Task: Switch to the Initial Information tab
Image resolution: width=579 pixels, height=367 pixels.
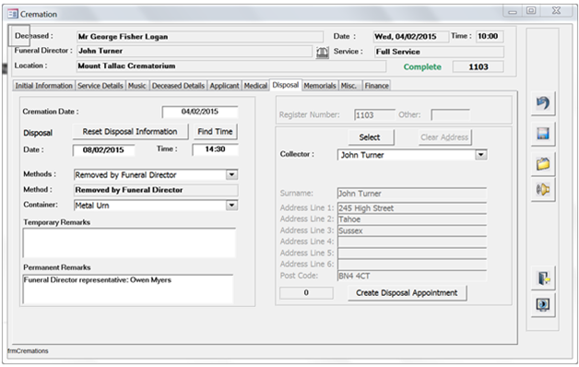Action: pos(43,86)
